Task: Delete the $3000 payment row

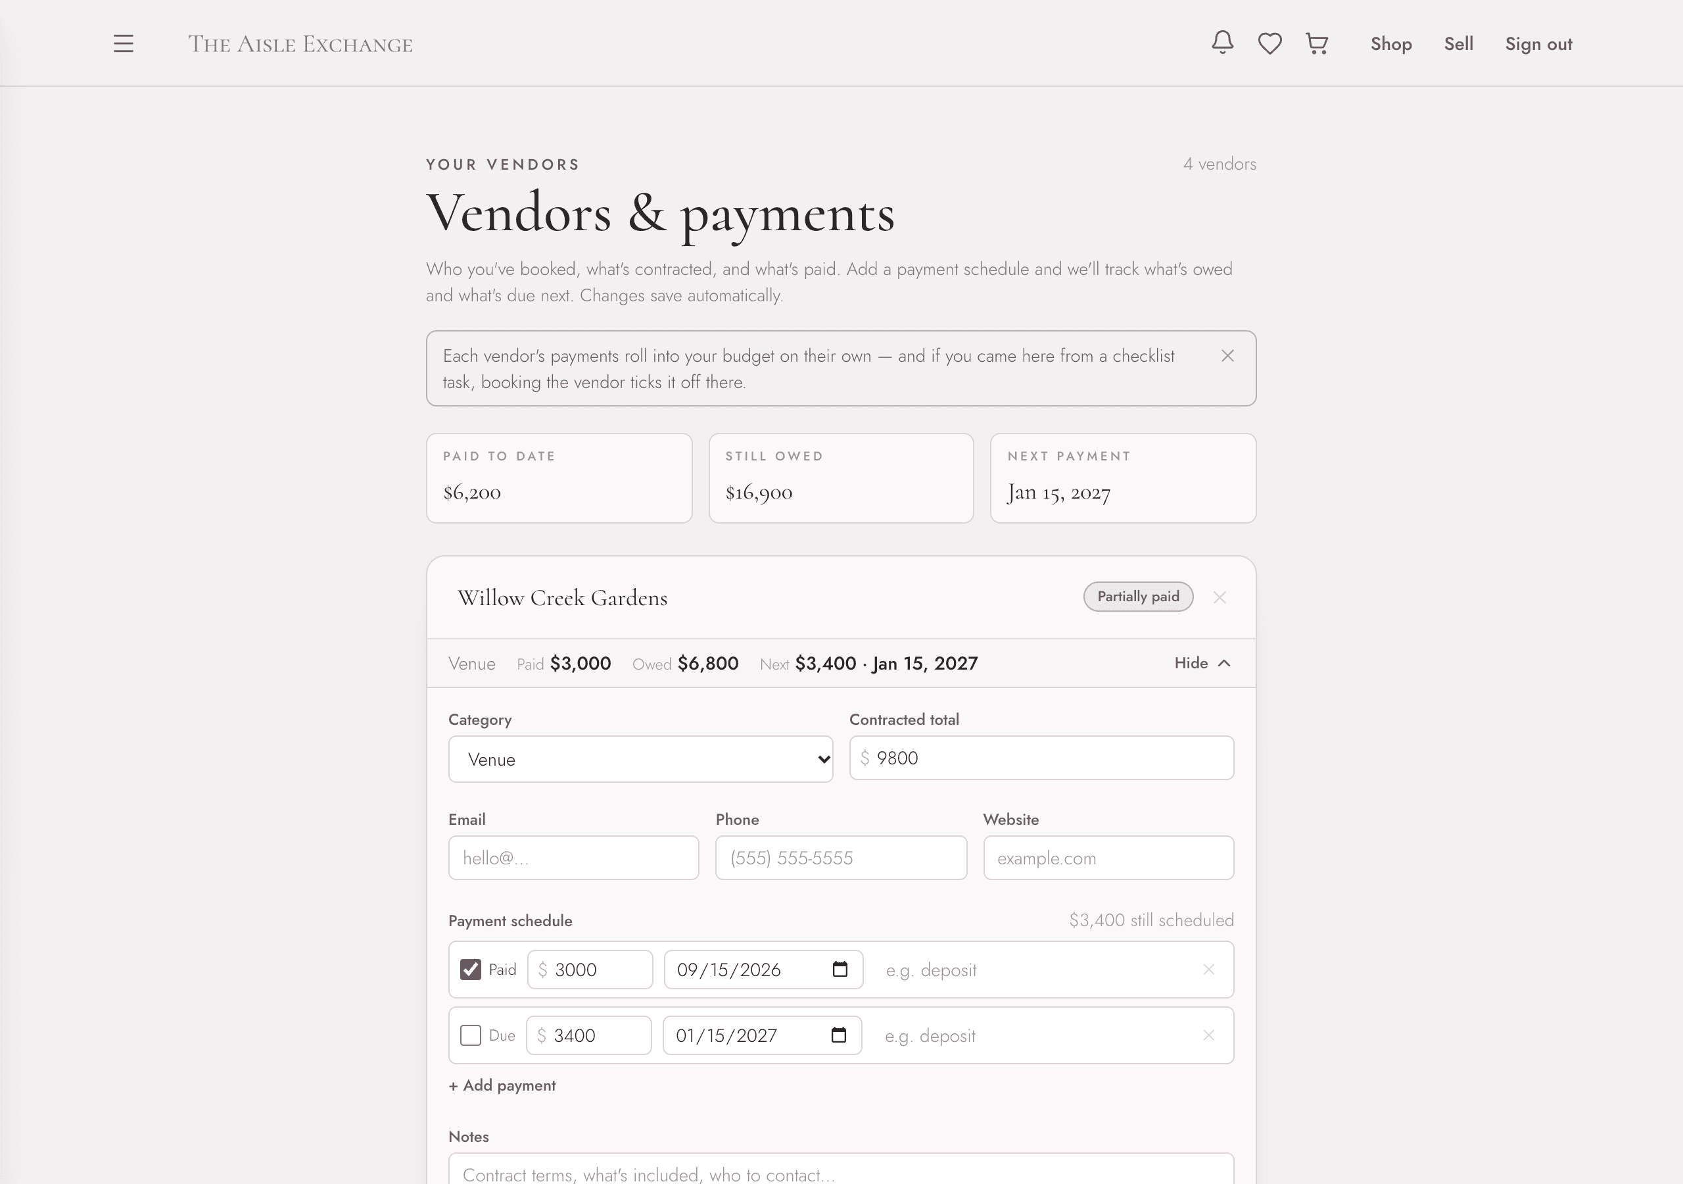Action: click(x=1209, y=969)
